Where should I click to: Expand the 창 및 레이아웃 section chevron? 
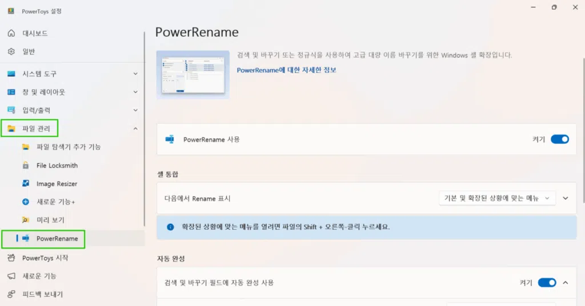coord(135,92)
